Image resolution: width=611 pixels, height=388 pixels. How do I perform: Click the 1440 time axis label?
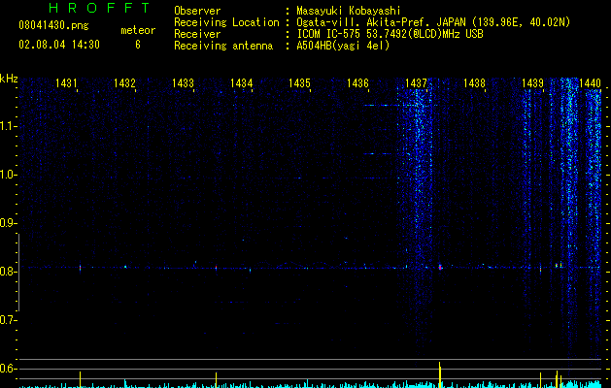[x=590, y=83]
